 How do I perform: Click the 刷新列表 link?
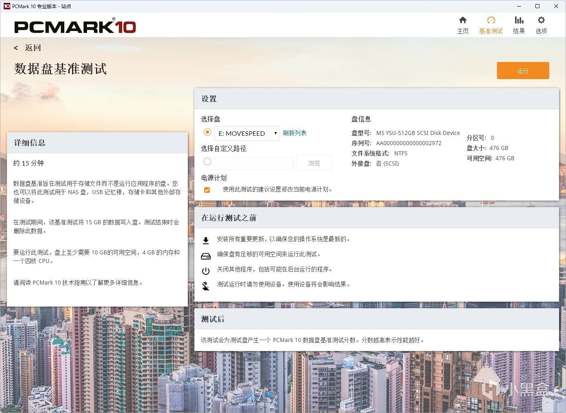[x=294, y=133]
